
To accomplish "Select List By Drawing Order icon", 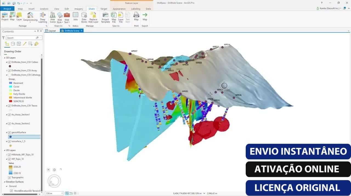I will pos(7,44).
